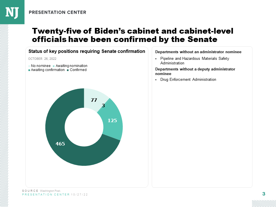Viewport: 276px width, 207px height.
Task: Click the data label 3 on chart
Action: pos(103,106)
